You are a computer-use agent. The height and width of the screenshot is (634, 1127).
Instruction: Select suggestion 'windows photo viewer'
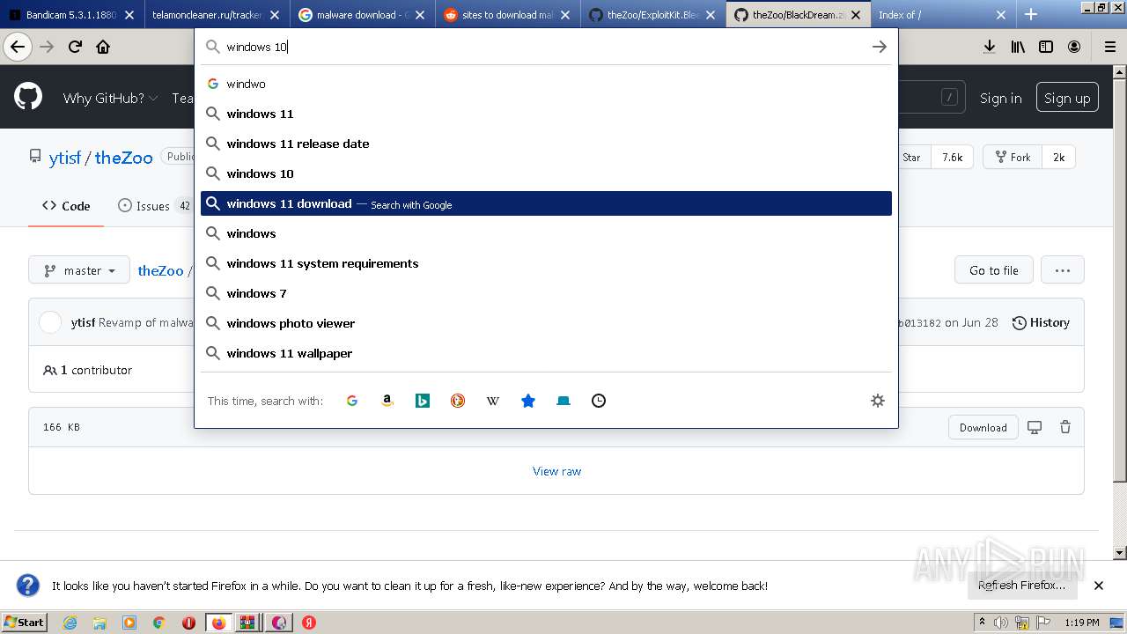coord(546,323)
